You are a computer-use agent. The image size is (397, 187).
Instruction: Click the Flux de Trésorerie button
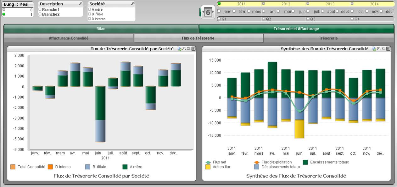(198, 38)
